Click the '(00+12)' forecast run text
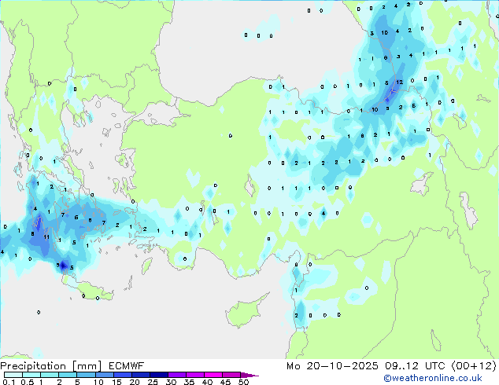This screenshot has height=385, width=499. point(474,366)
